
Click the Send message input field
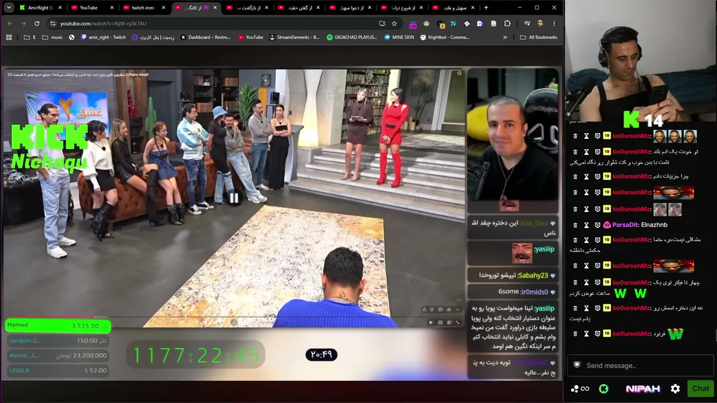click(640, 365)
